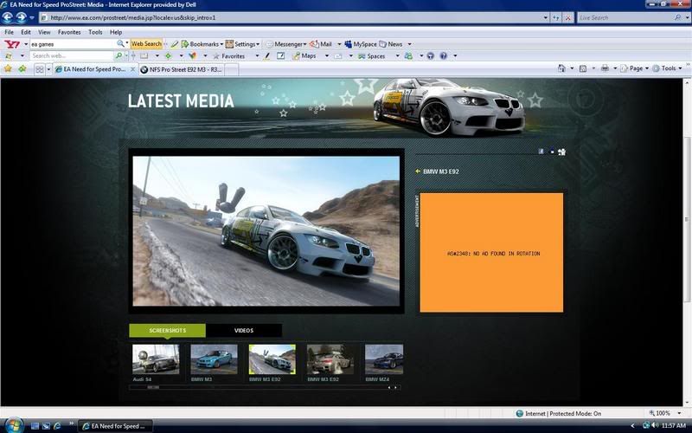Click the Live Search input box
This screenshot has width=692, height=433.
point(623,17)
